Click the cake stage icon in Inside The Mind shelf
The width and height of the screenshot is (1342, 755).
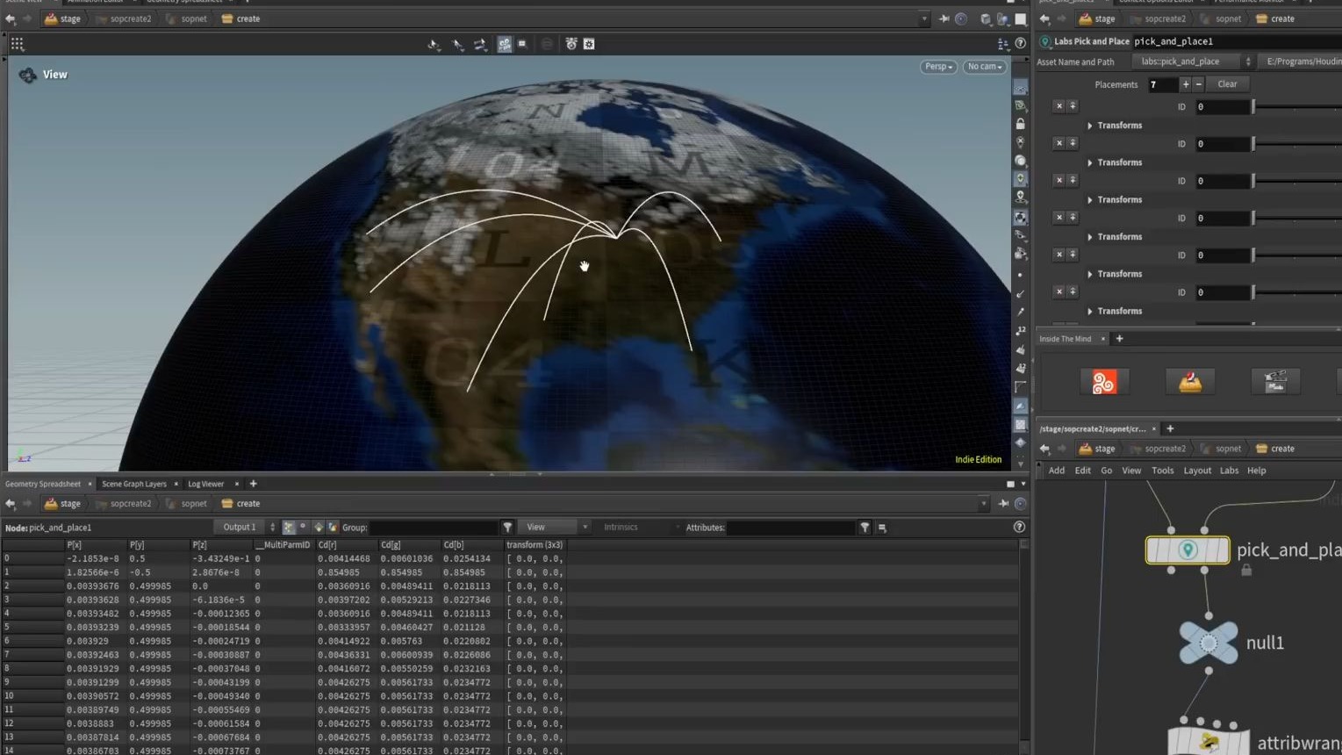1190,382
